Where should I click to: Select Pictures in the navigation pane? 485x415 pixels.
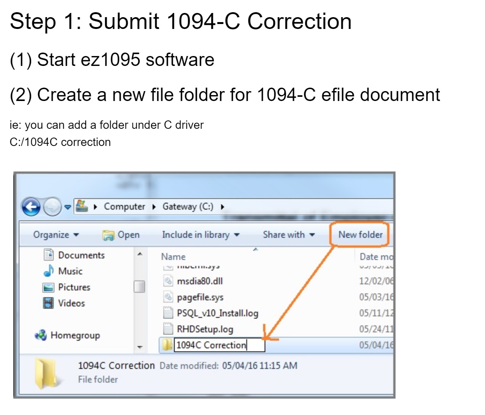74,287
